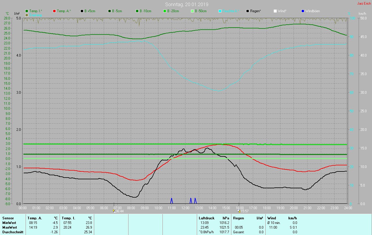Click the Luftdruck maximum 1021.5
The width and height of the screenshot is (372, 235).
[x=224, y=227]
